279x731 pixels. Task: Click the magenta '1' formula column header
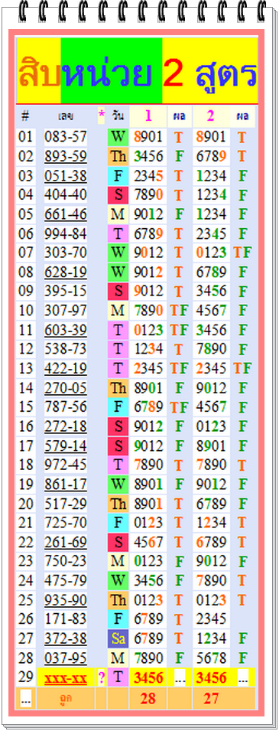(148, 116)
